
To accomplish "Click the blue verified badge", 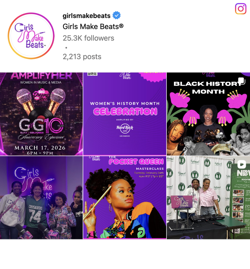I will [117, 15].
